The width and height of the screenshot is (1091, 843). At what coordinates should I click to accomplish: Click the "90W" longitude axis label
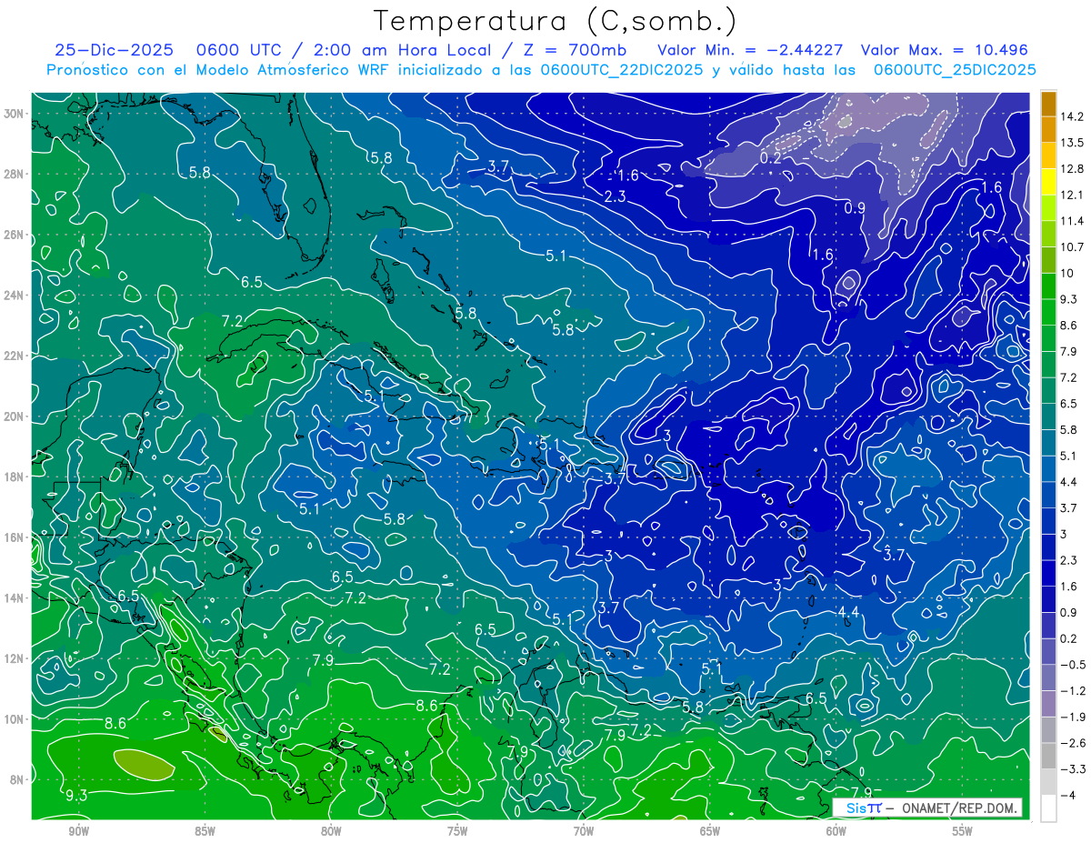78,831
